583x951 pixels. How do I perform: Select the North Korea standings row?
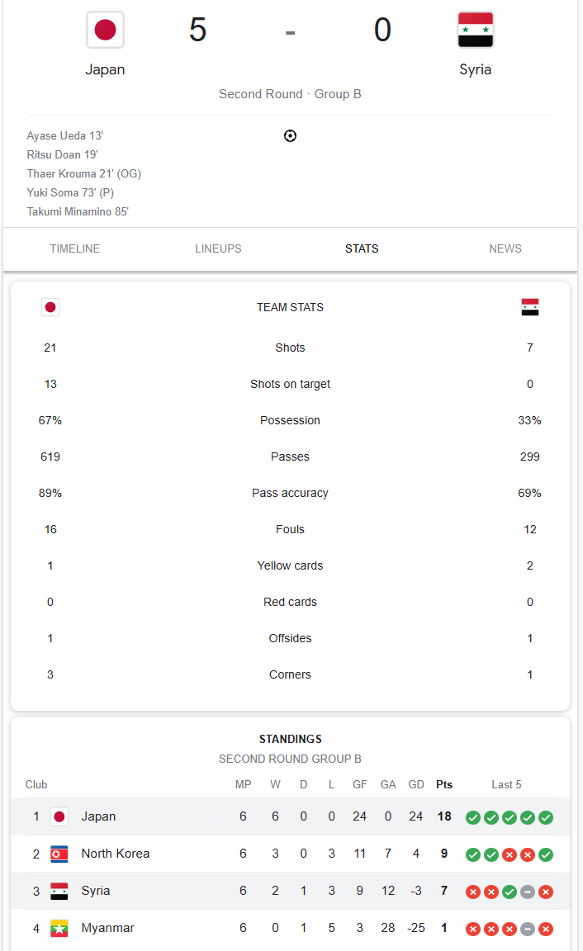point(290,854)
